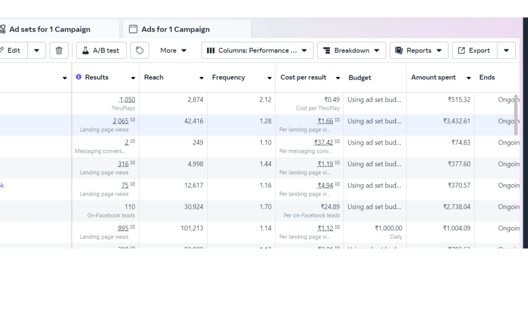
Task: Select the 110 On-Facebook leads cell
Action: point(106,211)
